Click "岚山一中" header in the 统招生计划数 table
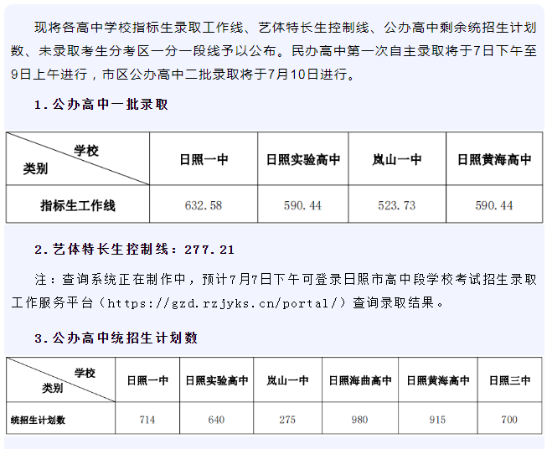 click(287, 380)
